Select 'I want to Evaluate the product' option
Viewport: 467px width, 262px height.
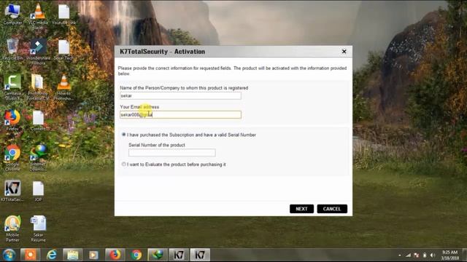tap(123, 164)
